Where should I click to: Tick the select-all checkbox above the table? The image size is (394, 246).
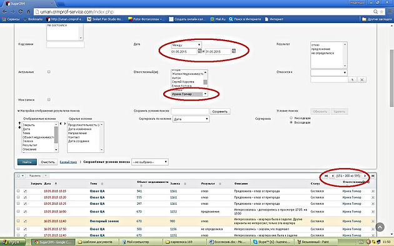[x=18, y=176]
